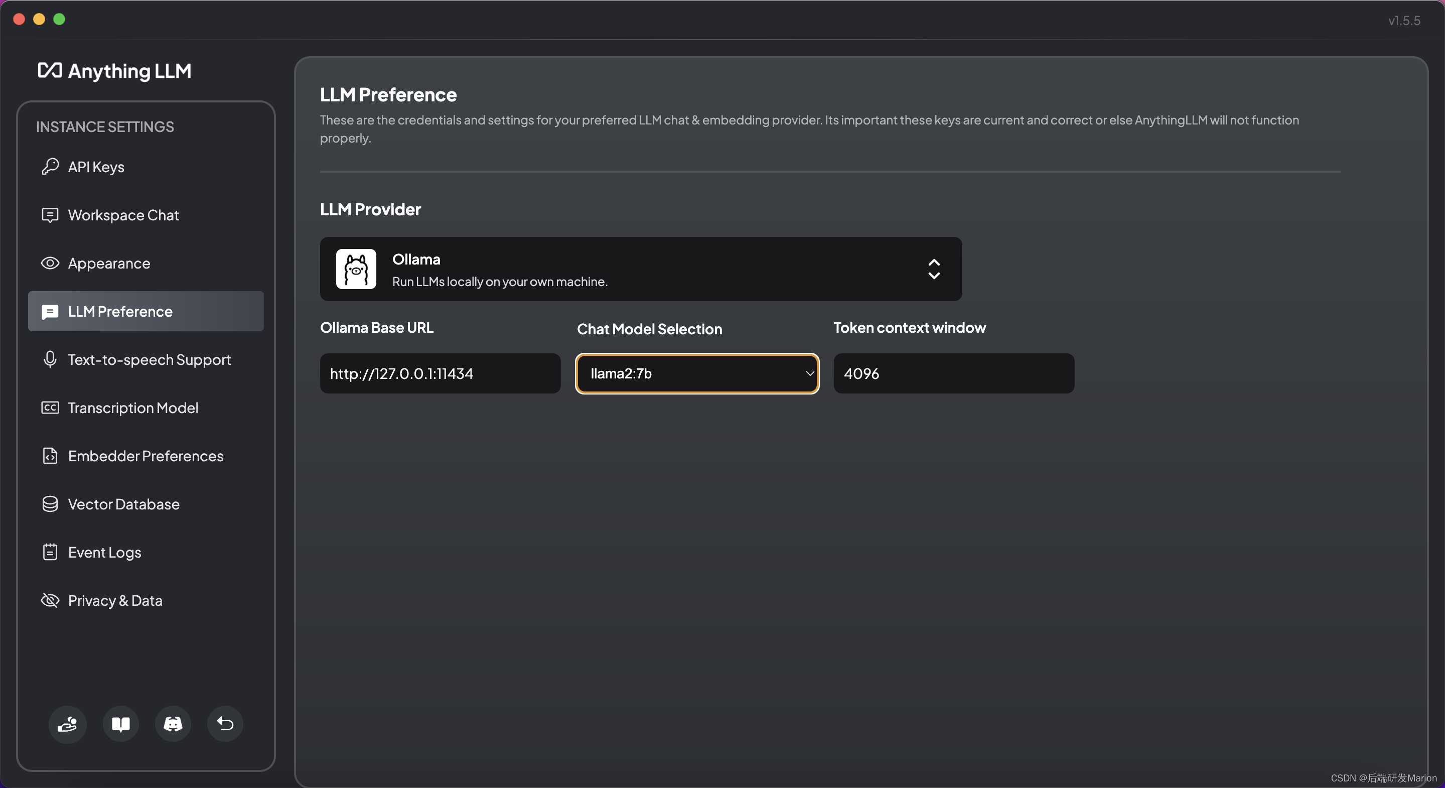Click the eye icon beside Appearance
This screenshot has width=1445, height=788.
[50, 263]
